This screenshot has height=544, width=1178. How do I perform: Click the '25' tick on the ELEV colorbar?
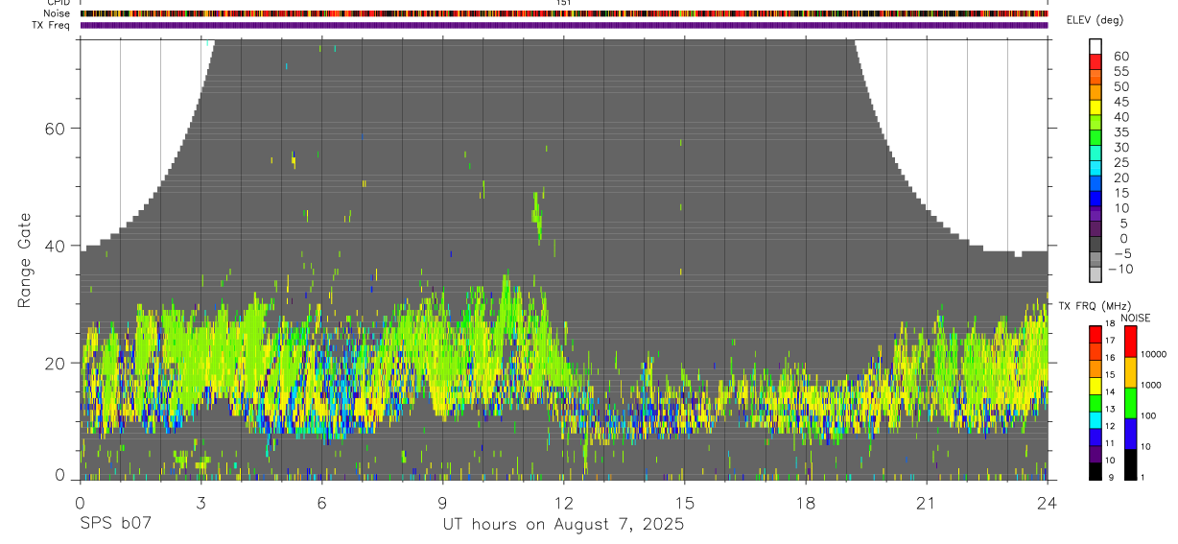[x=1120, y=163]
